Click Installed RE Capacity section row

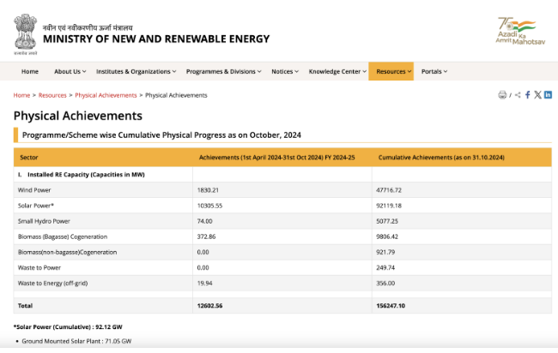(82, 175)
